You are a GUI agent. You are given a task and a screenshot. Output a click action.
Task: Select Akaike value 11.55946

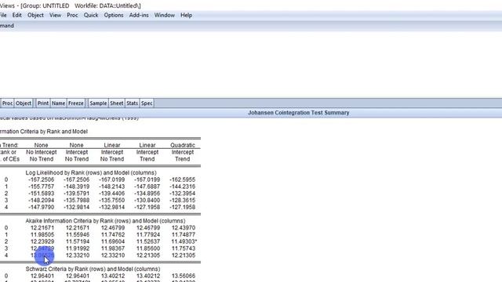point(78,235)
